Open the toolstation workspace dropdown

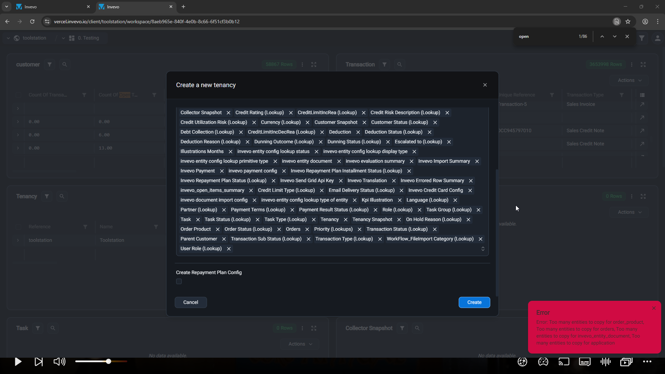tap(8, 38)
